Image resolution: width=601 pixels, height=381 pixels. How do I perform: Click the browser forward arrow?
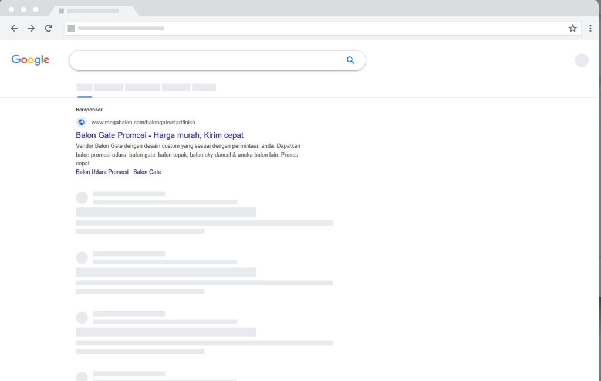(32, 28)
